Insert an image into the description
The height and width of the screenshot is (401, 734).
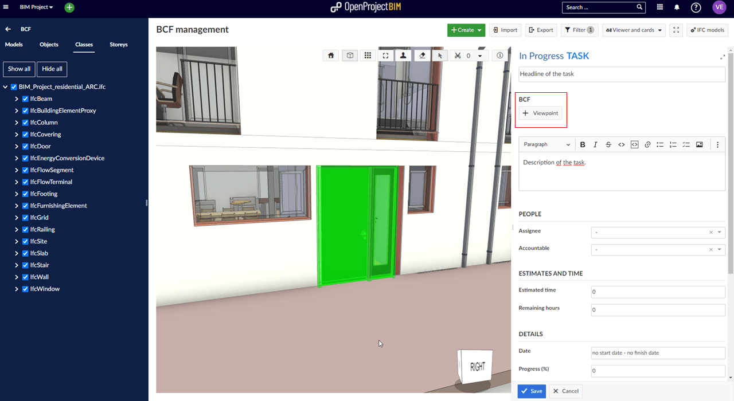click(699, 145)
